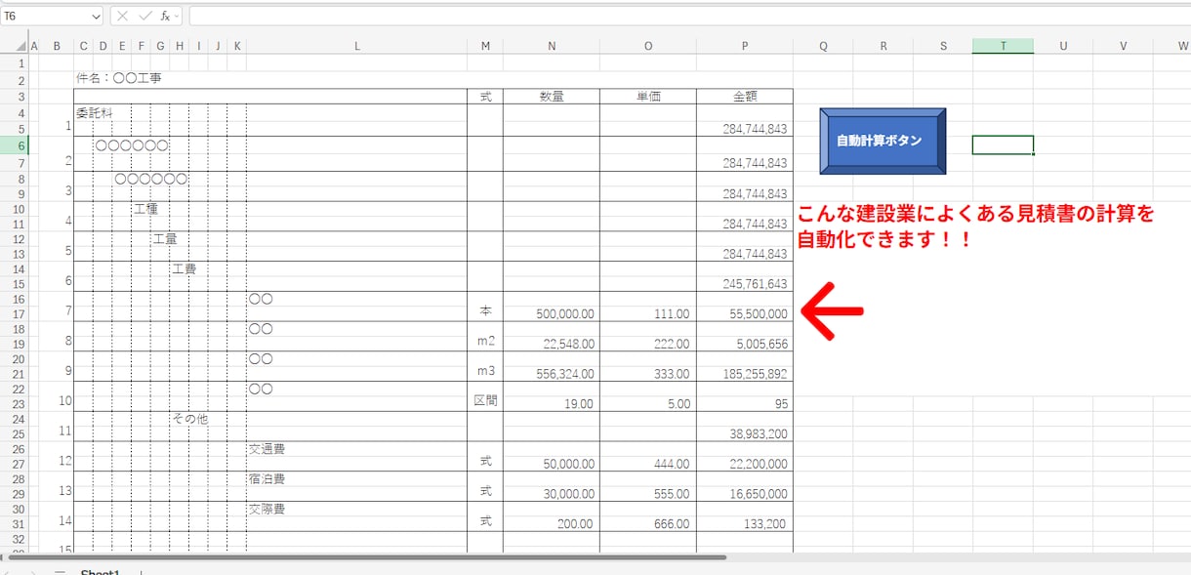The width and height of the screenshot is (1191, 575).
Task: Open Insert Function via the fx icon
Action: click(166, 16)
